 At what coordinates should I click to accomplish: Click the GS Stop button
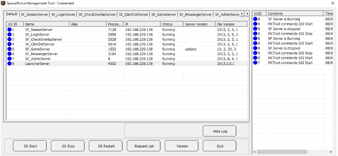68,146
